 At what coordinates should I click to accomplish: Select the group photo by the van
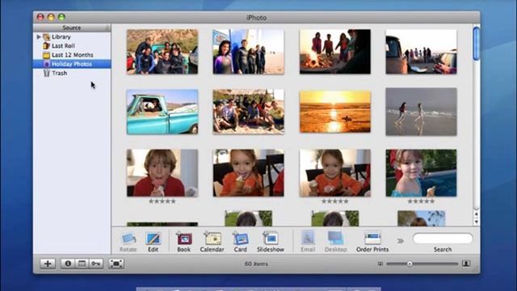click(162, 52)
